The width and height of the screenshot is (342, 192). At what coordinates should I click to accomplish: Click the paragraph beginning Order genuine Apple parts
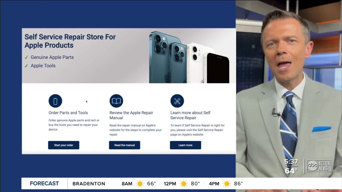(74, 125)
